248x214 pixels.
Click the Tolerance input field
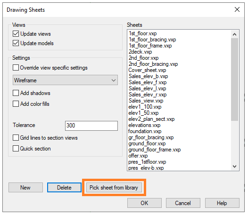91,126
